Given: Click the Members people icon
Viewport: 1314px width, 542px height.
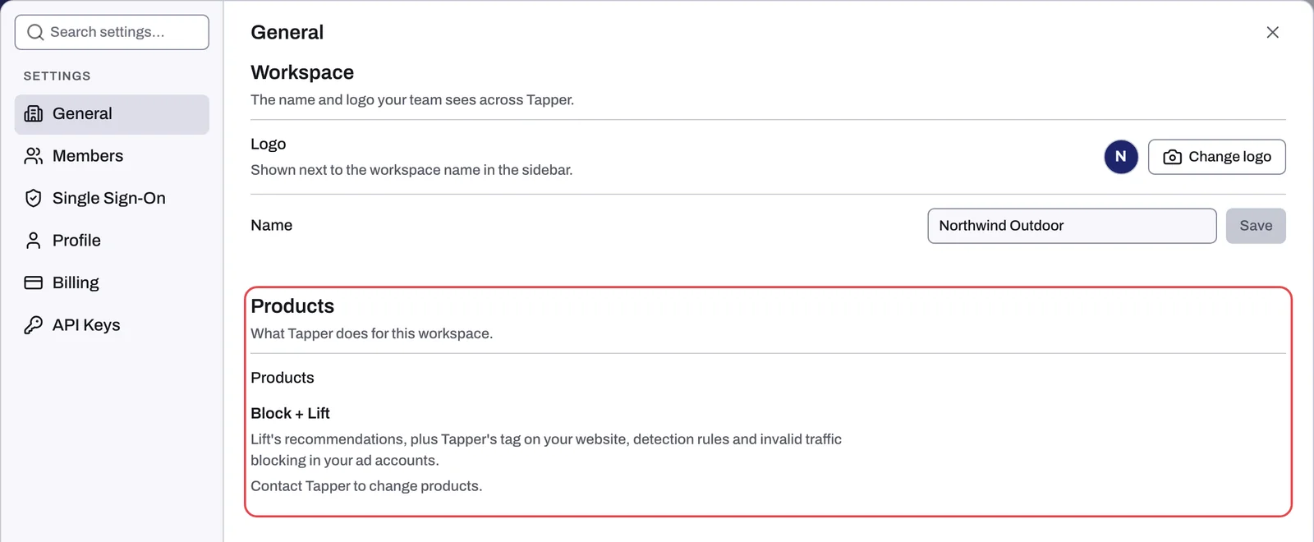Looking at the screenshot, I should (34, 156).
